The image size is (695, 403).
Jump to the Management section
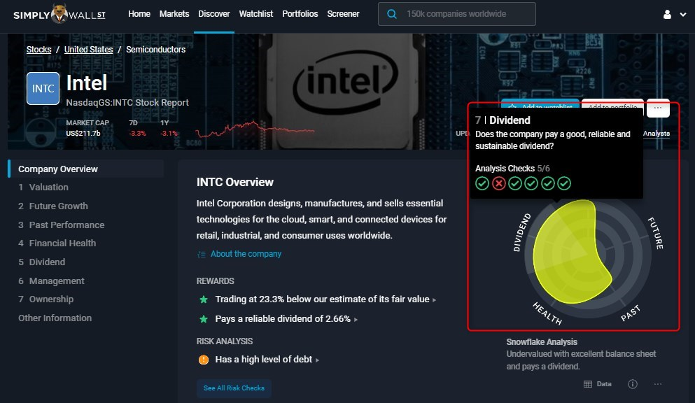coord(51,281)
